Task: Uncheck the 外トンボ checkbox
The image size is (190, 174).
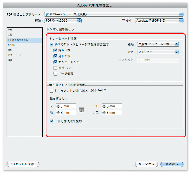Action: (55, 56)
